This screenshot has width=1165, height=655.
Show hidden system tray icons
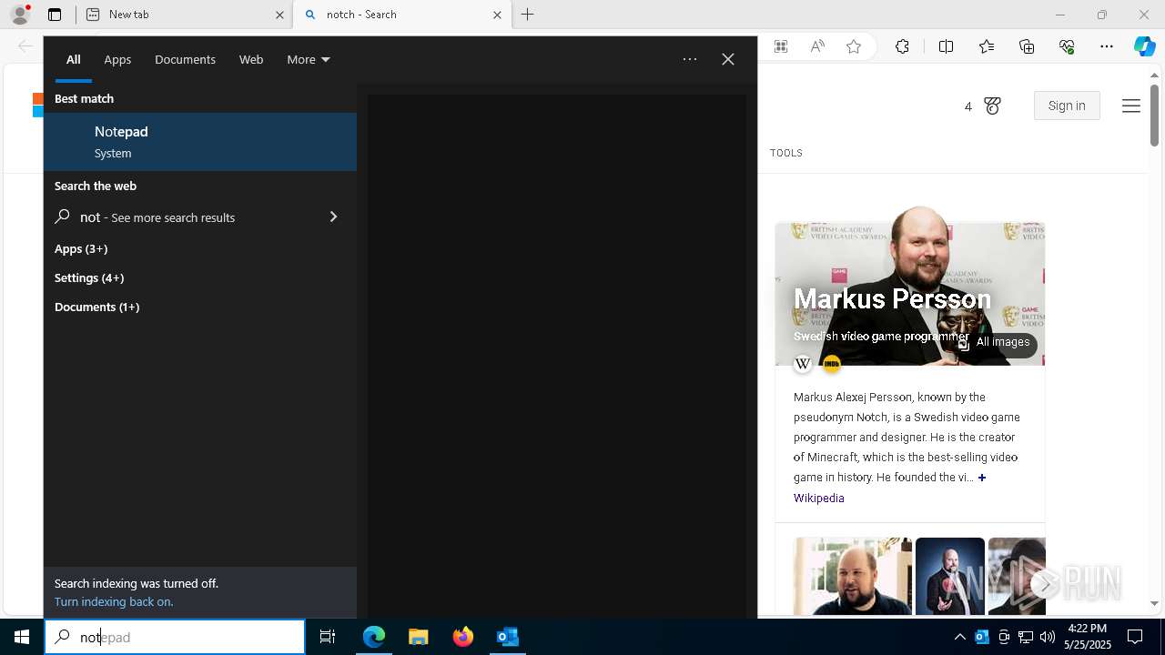(x=959, y=637)
